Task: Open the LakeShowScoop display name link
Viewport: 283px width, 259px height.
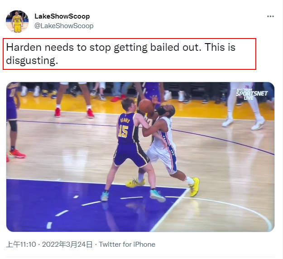Action: (x=62, y=16)
